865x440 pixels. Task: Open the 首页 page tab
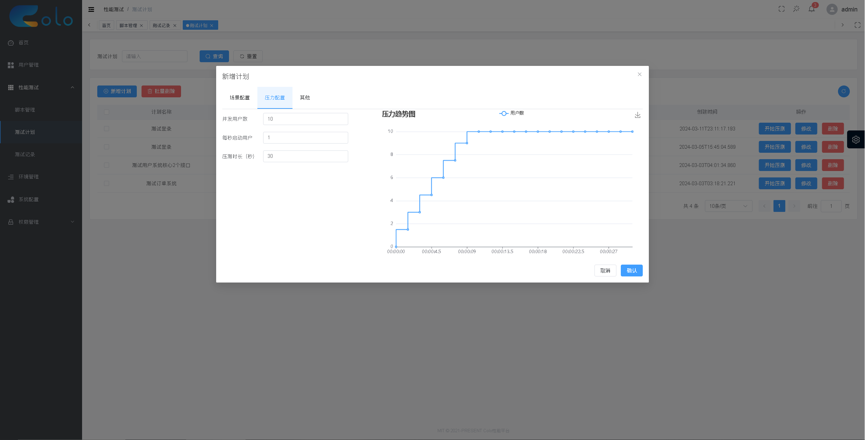pos(106,25)
